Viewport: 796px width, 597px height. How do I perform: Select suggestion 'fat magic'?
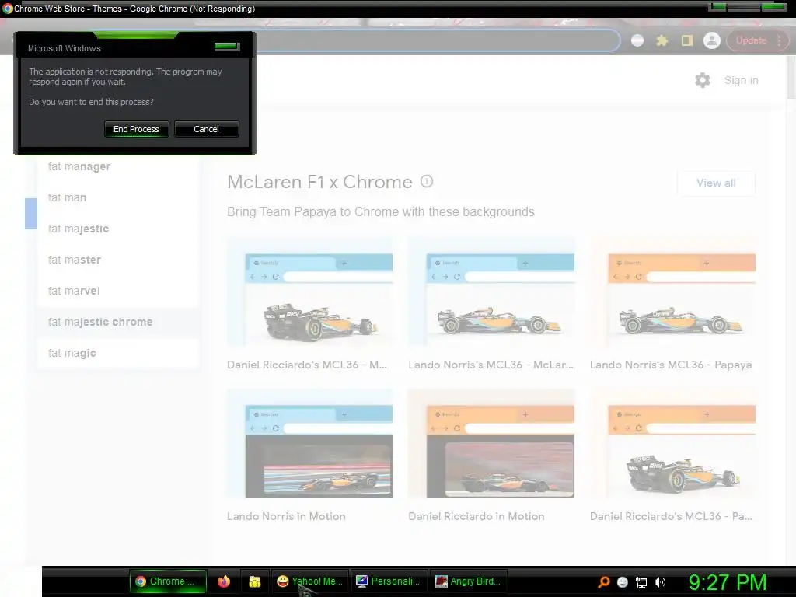(x=118, y=353)
